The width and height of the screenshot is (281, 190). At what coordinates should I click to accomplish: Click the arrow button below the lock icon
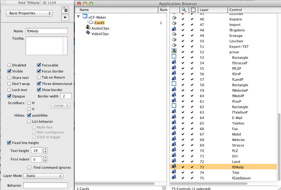click(65, 17)
